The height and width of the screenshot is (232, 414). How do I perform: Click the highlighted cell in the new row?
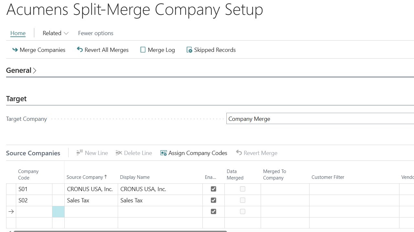[58, 212]
